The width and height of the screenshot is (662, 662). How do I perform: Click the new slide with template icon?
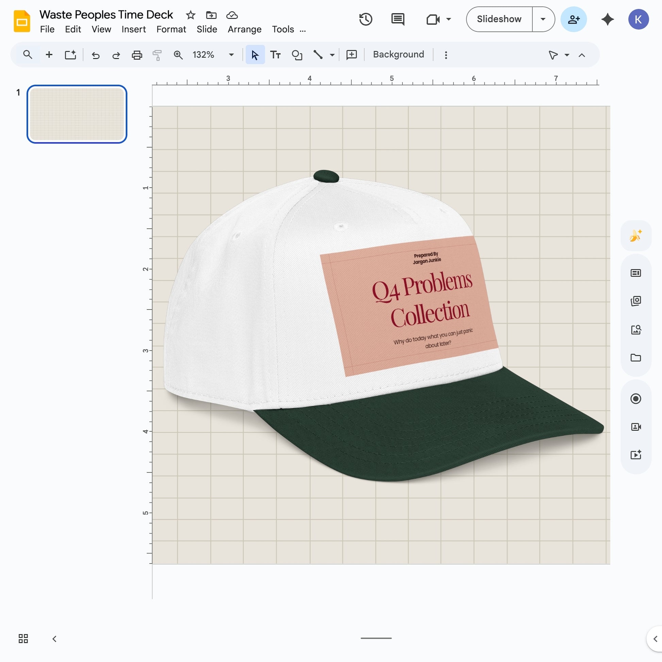(x=70, y=54)
